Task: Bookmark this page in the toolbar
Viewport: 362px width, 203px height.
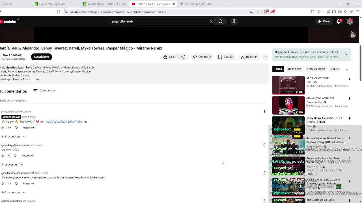Action: click(59, 12)
